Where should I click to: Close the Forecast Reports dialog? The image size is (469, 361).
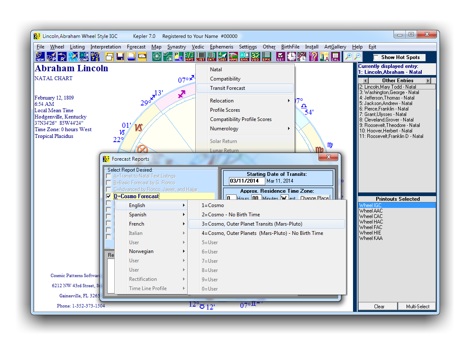(329, 157)
